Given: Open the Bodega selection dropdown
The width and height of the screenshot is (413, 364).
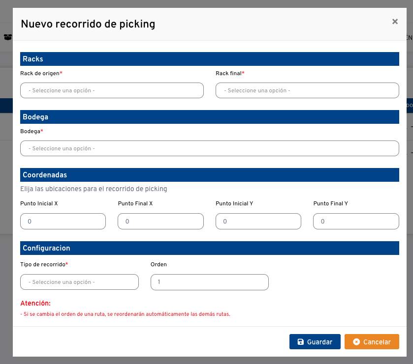Looking at the screenshot, I should pyautogui.click(x=209, y=148).
